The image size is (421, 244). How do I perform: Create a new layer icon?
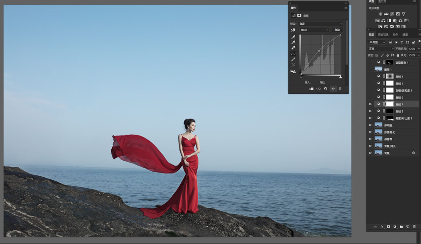click(x=408, y=227)
